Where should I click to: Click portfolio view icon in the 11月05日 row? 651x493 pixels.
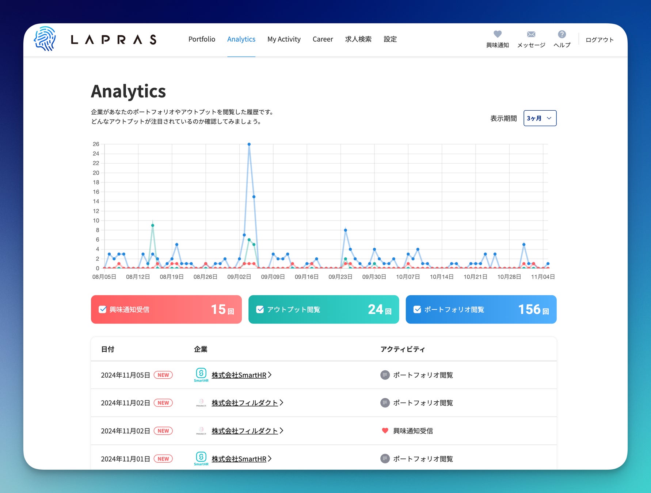pyautogui.click(x=385, y=375)
